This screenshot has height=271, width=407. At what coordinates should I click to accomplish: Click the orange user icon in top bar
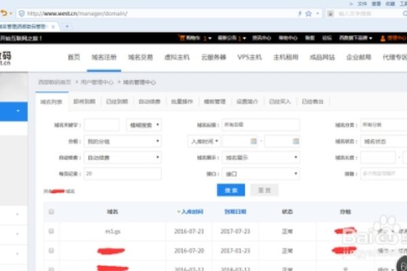pyautogui.click(x=383, y=38)
